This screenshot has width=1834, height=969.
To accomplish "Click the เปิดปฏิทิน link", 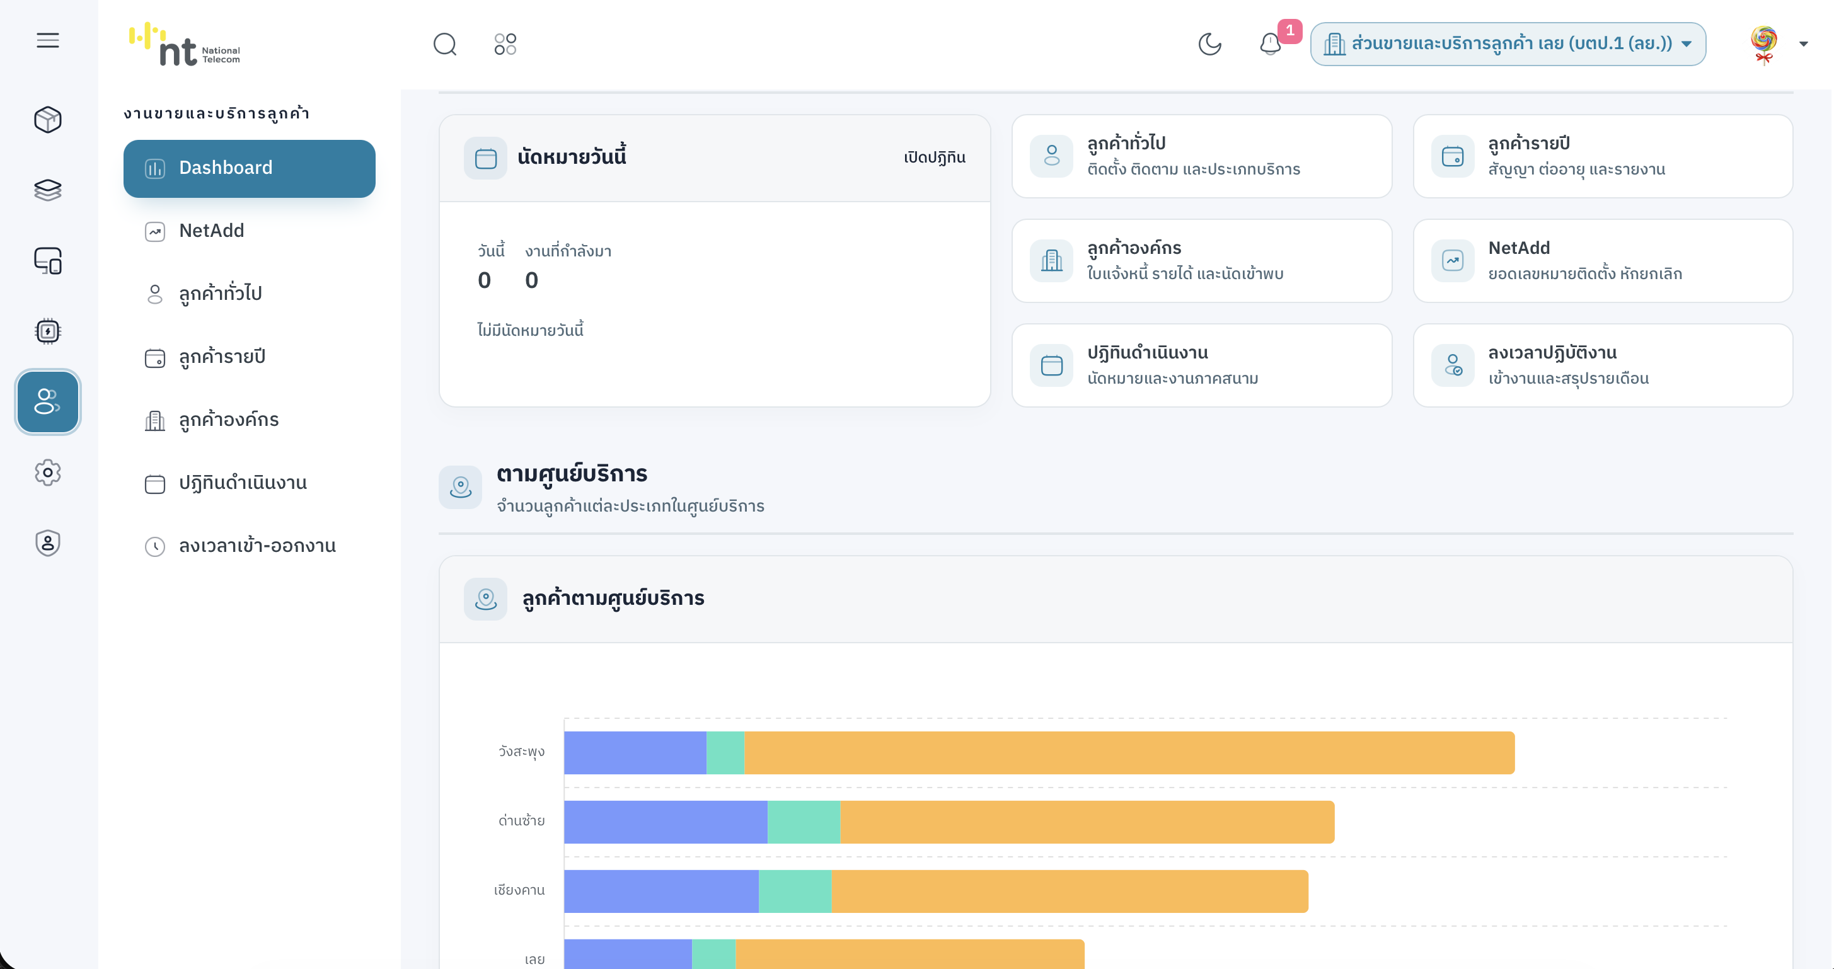I will [935, 158].
